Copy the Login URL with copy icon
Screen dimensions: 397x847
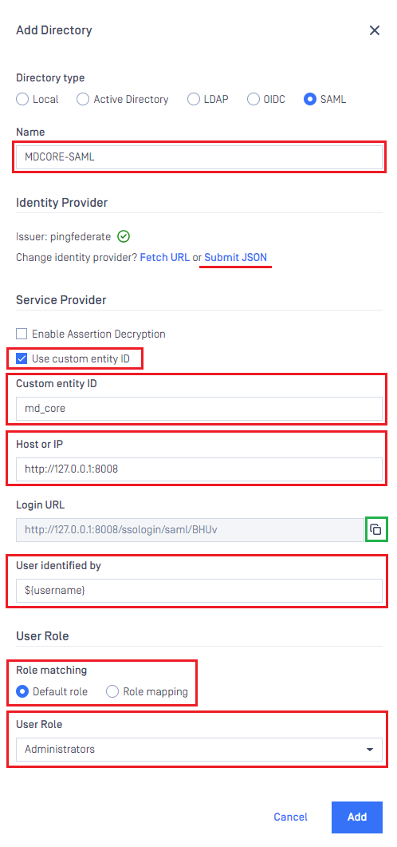point(376,529)
